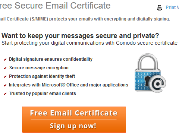
Task: Click the Free Email Certificate orange button
Action: [x=74, y=120]
